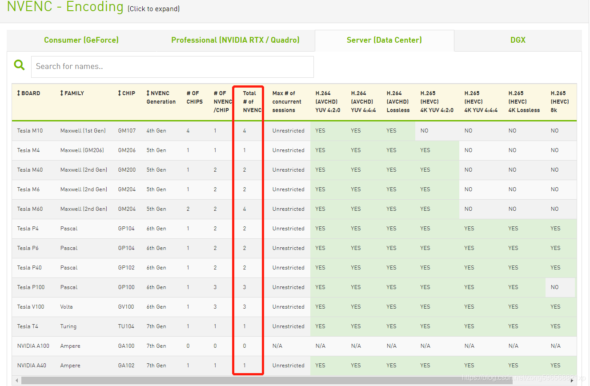Click the TU104 chip cell
The height and width of the screenshot is (386, 590).
tap(126, 326)
